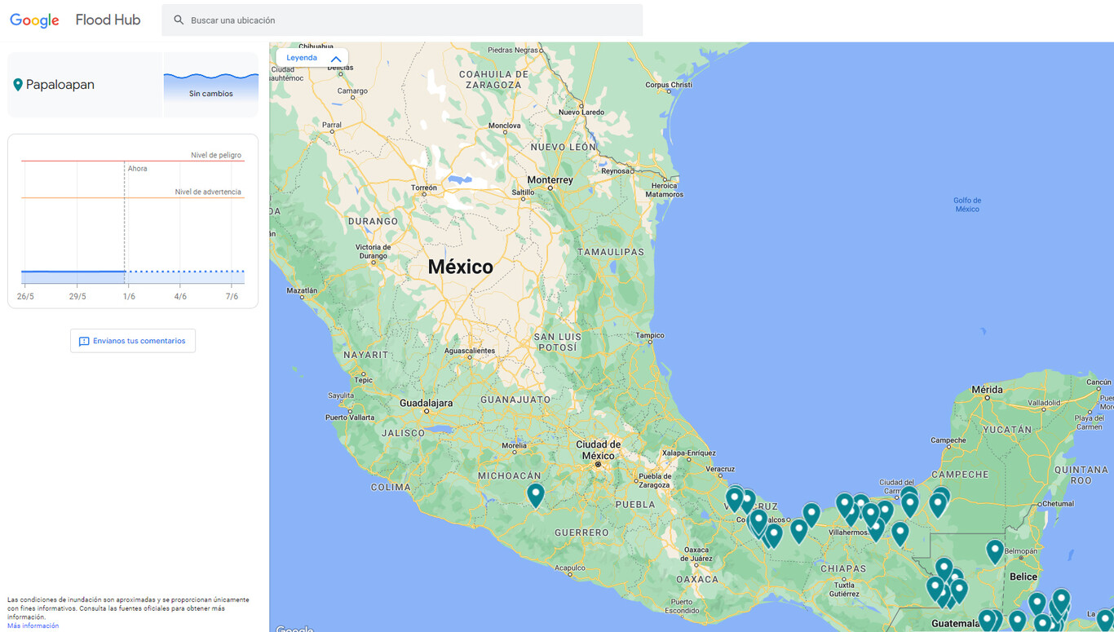Click the Papaloapan location name card
The width and height of the screenshot is (1114, 632).
[85, 85]
